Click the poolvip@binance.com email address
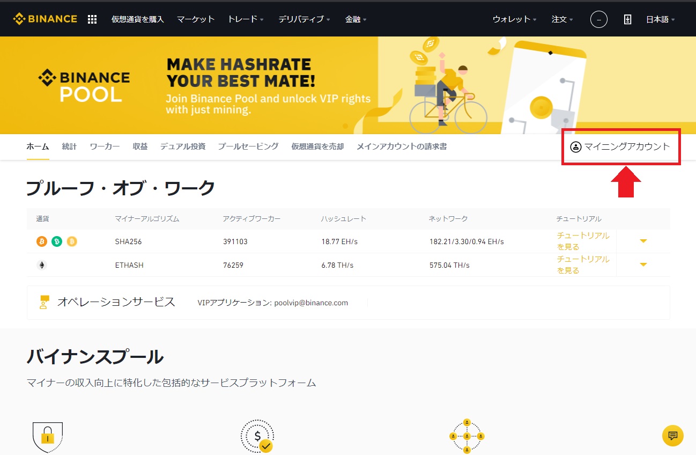696x455 pixels. coord(311,303)
